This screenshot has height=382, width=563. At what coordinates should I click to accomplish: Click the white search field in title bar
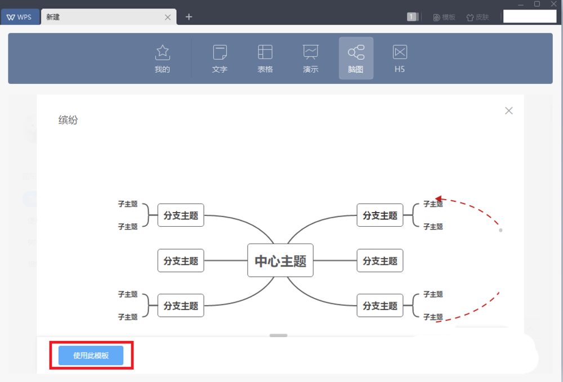530,16
